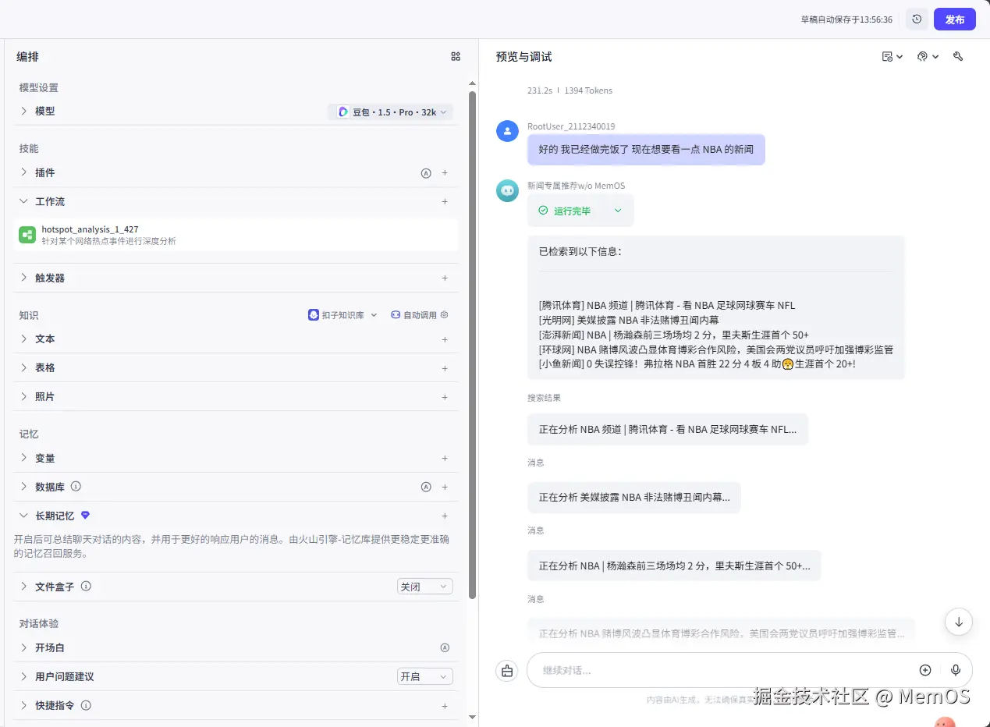Open the 文件盒子 关闭 dropdown

(424, 587)
